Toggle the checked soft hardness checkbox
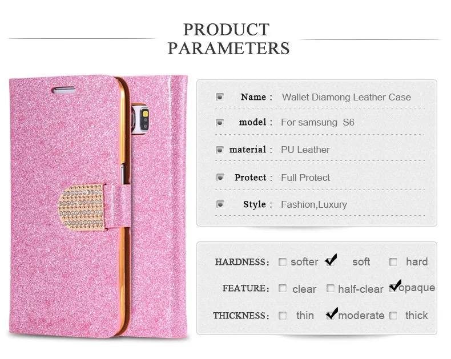Viewport: 451px width, 359px height. pyautogui.click(x=331, y=261)
